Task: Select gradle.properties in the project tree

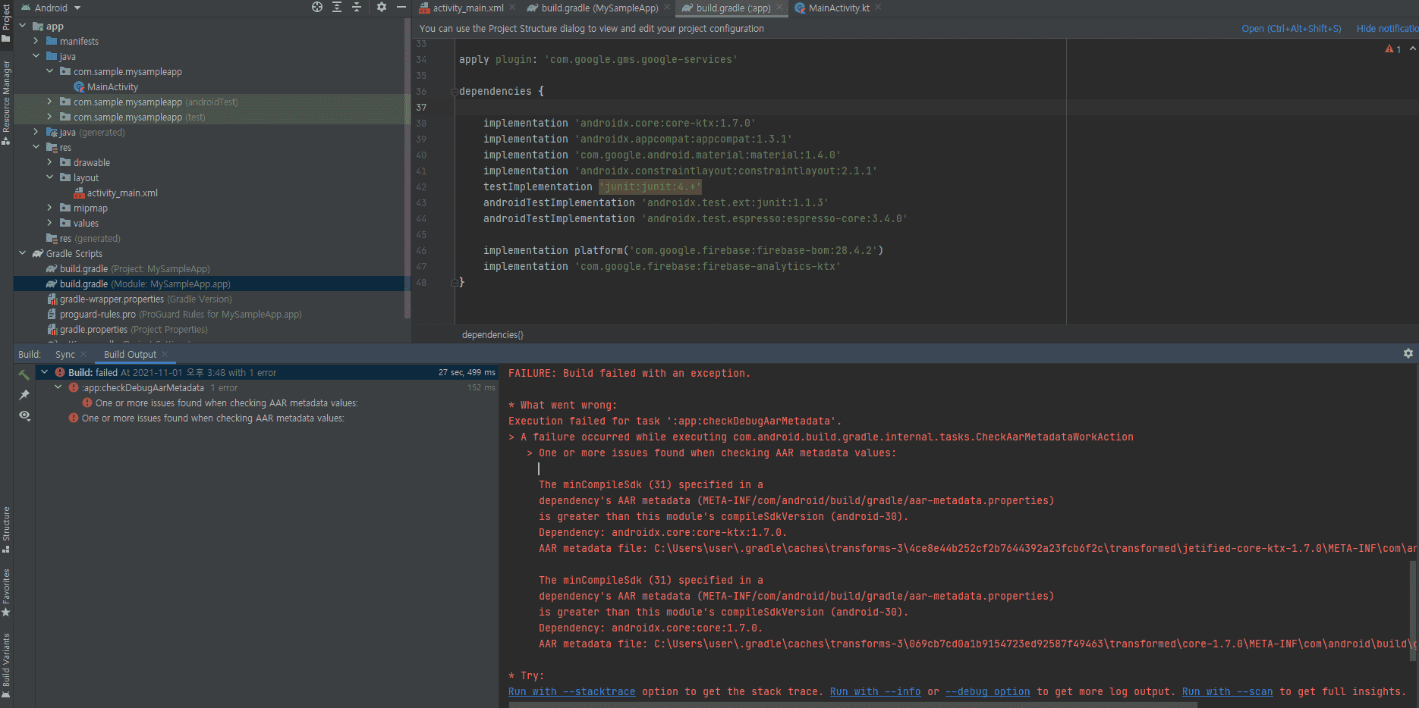Action: tap(93, 330)
